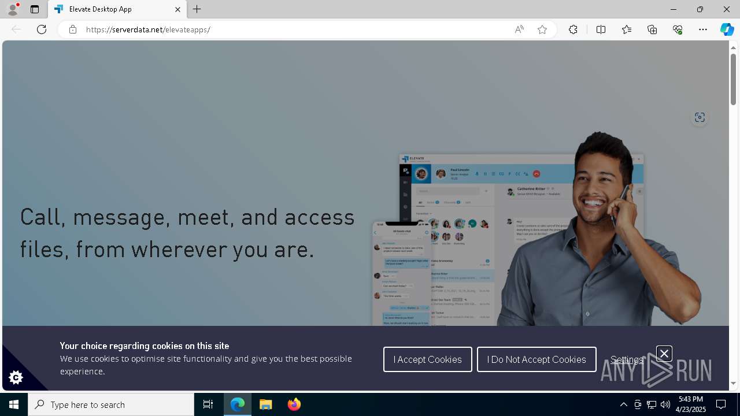This screenshot has height=416, width=740.
Task: Open the clock showing 5:43 PM
Action: tap(691, 404)
